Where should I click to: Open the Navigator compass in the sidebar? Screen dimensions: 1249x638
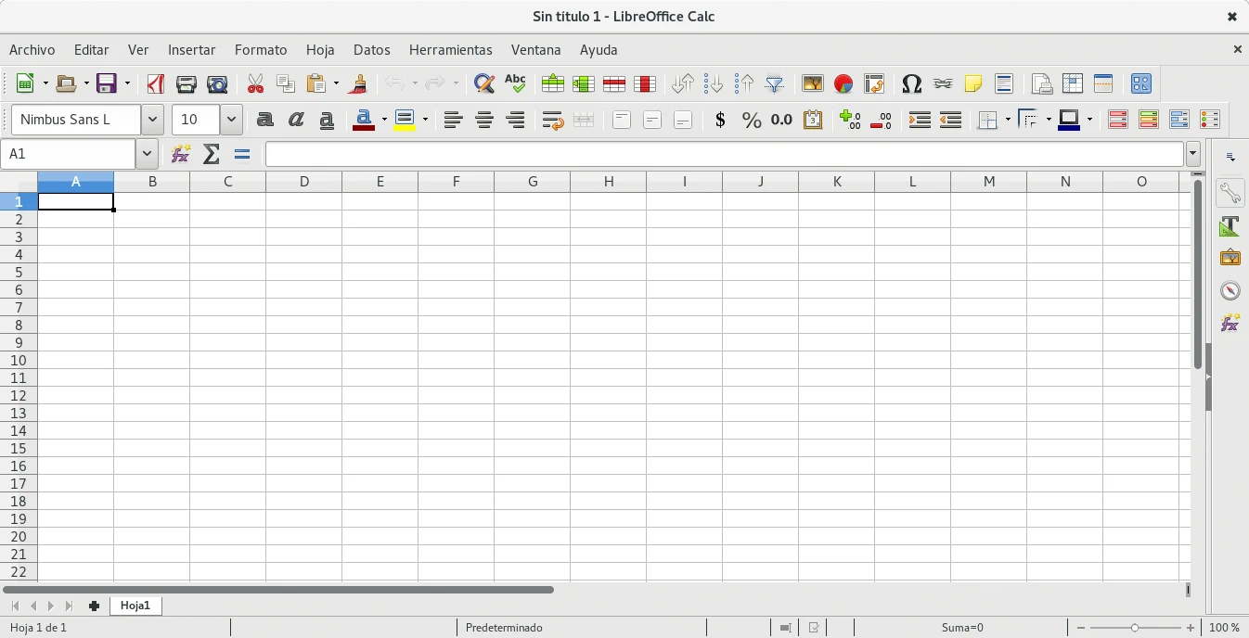1230,290
